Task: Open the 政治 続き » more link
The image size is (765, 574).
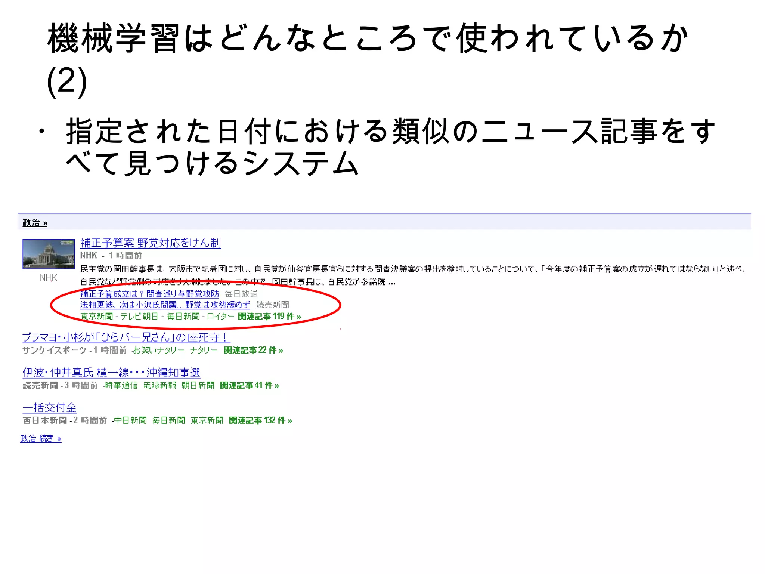Action: [x=41, y=438]
